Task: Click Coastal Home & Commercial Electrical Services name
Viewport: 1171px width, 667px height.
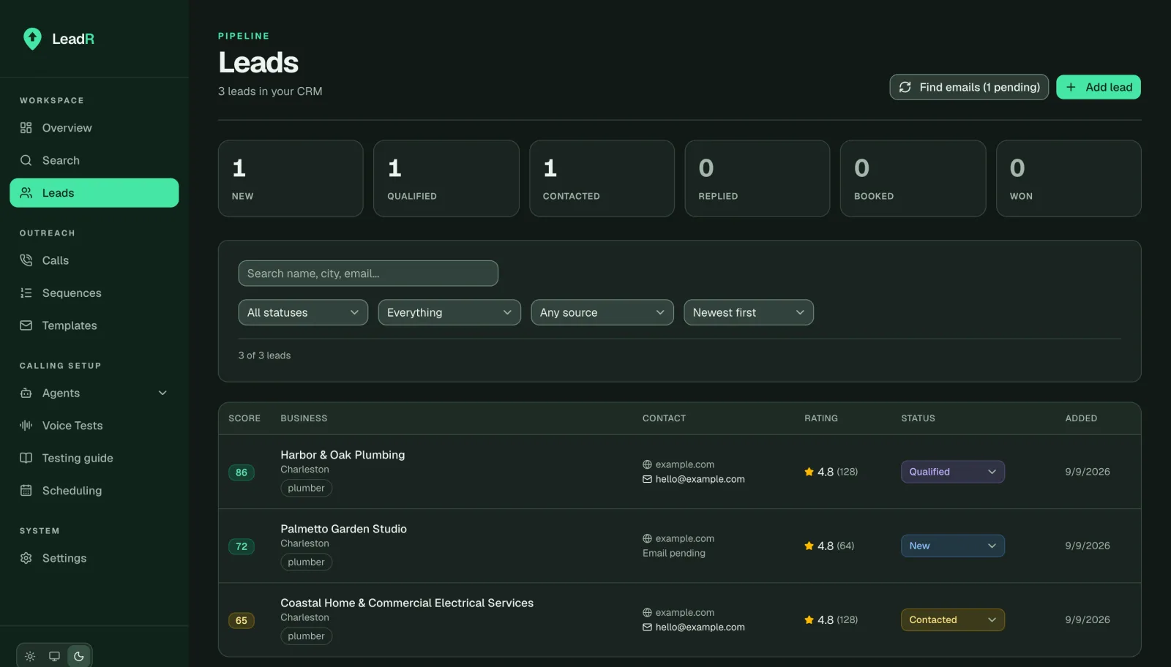Action: 407,603
